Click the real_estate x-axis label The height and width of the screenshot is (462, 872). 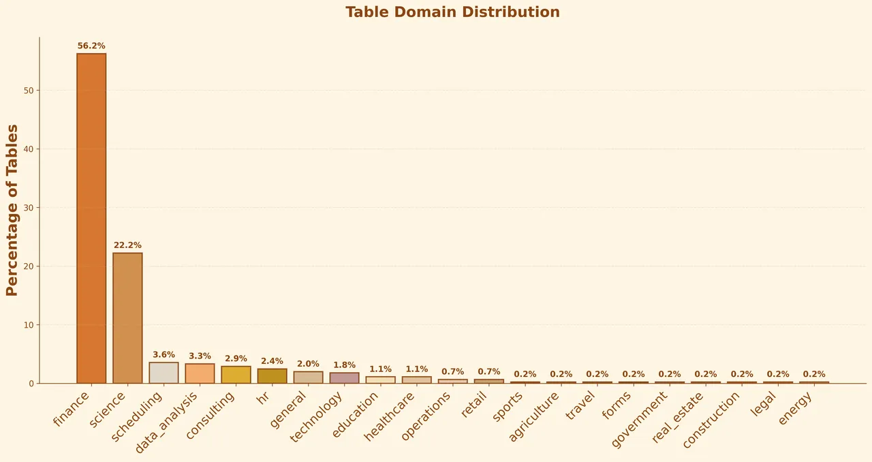pos(677,417)
